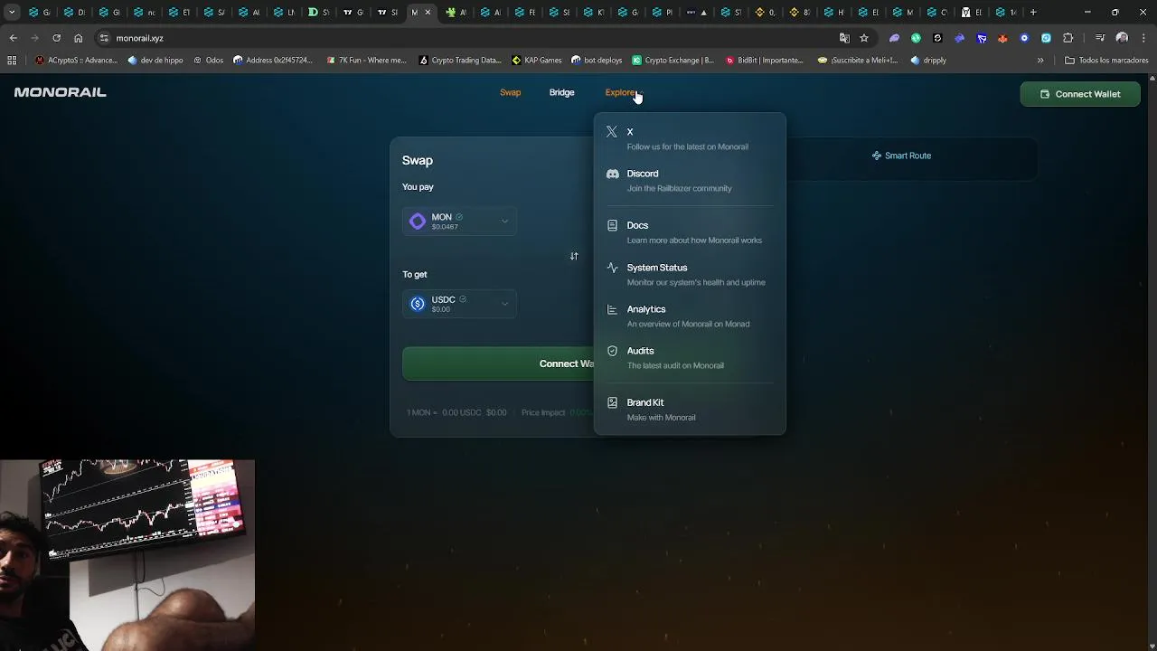Click the site information icon in address bar
Screen dimensions: 1157x651
(x=104, y=38)
